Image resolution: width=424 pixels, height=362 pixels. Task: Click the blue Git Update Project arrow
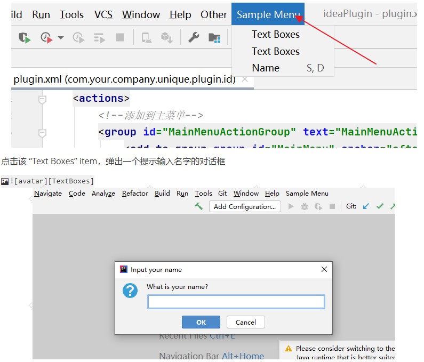point(366,206)
